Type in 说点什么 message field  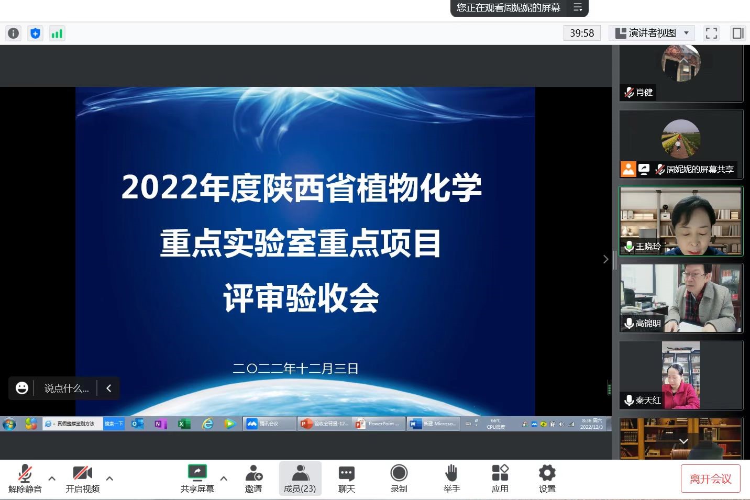(x=67, y=388)
